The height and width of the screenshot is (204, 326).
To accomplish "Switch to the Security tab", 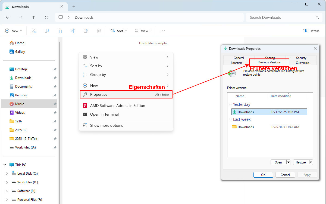I will point(301,58).
